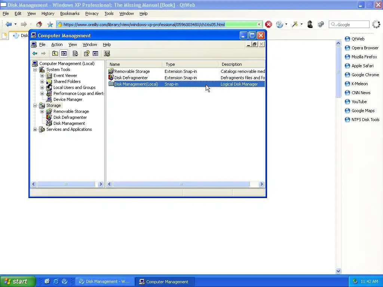Click the new tab page icon beside the Disk tab
The width and height of the screenshot is (383, 287).
[x=4, y=36]
